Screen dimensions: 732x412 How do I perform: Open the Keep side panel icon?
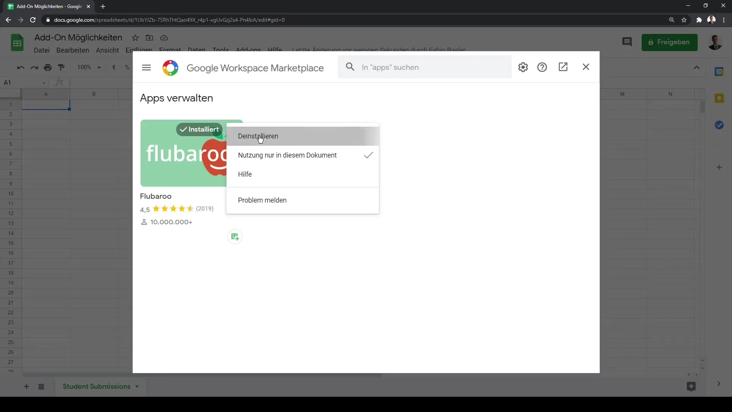719,98
